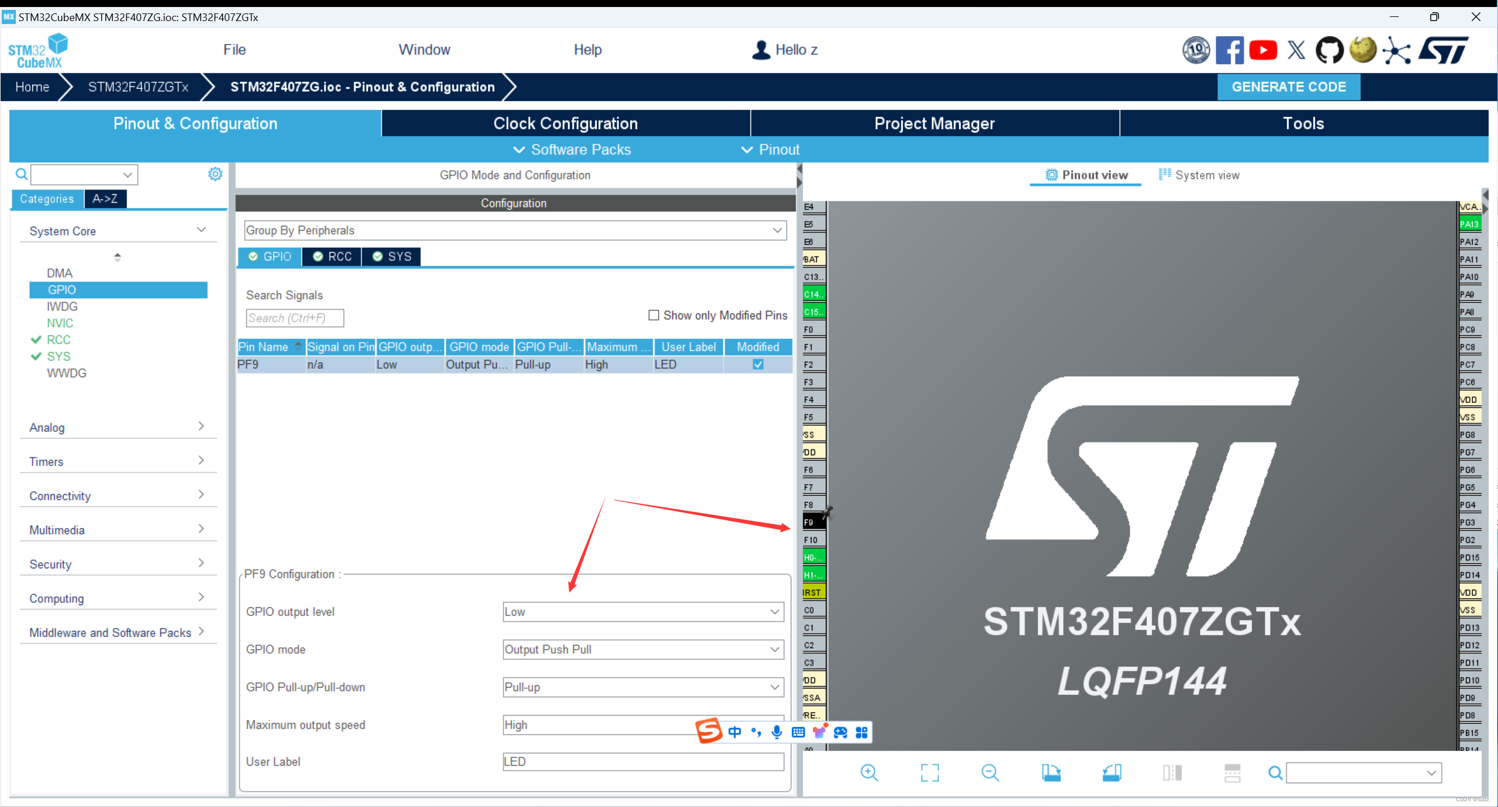The image size is (1498, 807).
Task: Click the Search Signals input field
Action: tap(295, 318)
